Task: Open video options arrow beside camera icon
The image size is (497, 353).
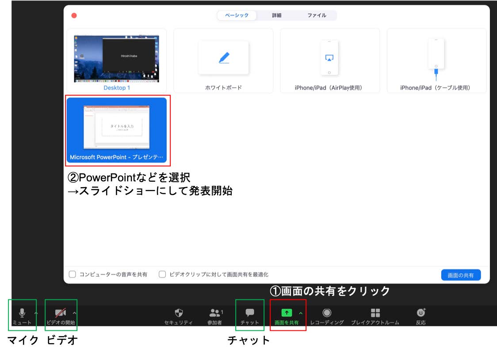Action: coord(74,313)
